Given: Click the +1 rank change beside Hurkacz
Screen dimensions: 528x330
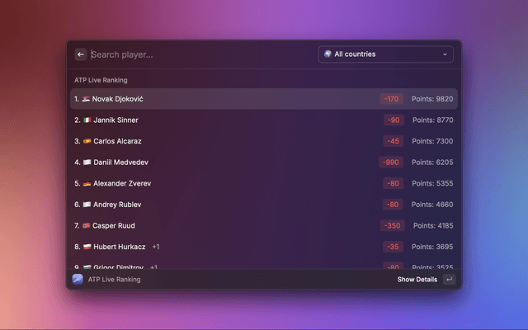Looking at the screenshot, I should tap(156, 247).
